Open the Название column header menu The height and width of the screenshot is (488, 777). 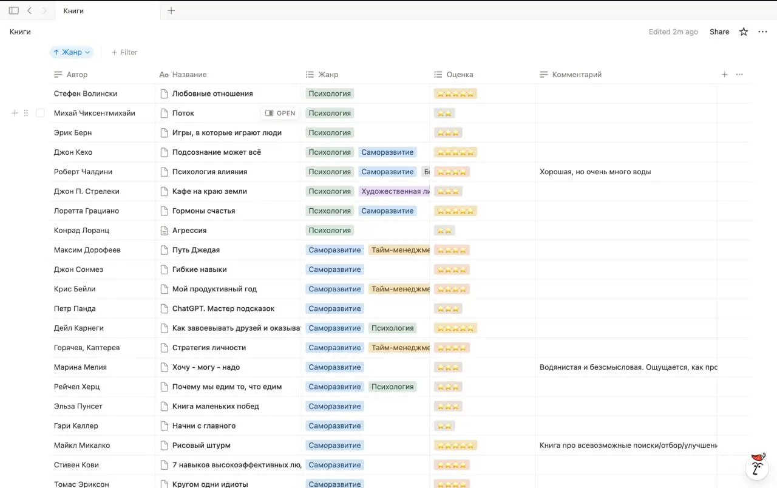point(183,75)
